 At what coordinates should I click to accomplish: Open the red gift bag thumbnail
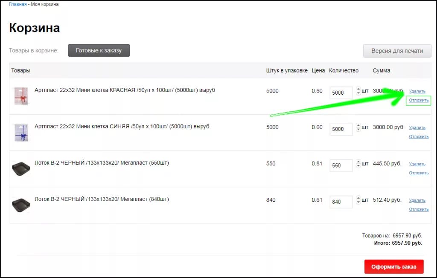click(21, 96)
